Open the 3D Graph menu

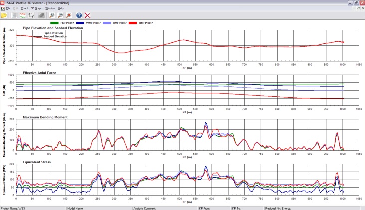pos(37,8)
